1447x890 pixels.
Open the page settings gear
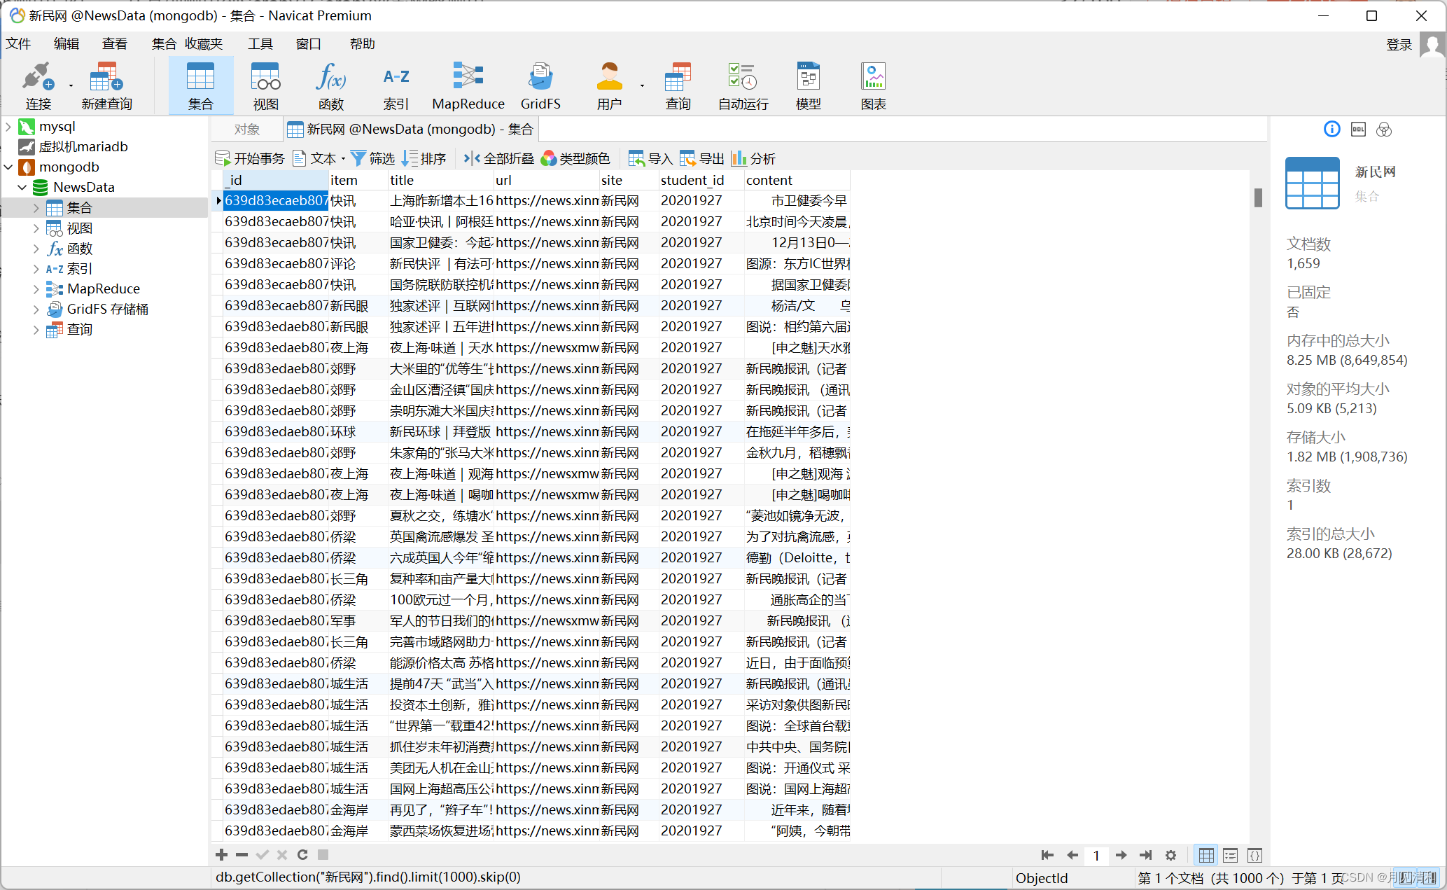(x=1170, y=855)
